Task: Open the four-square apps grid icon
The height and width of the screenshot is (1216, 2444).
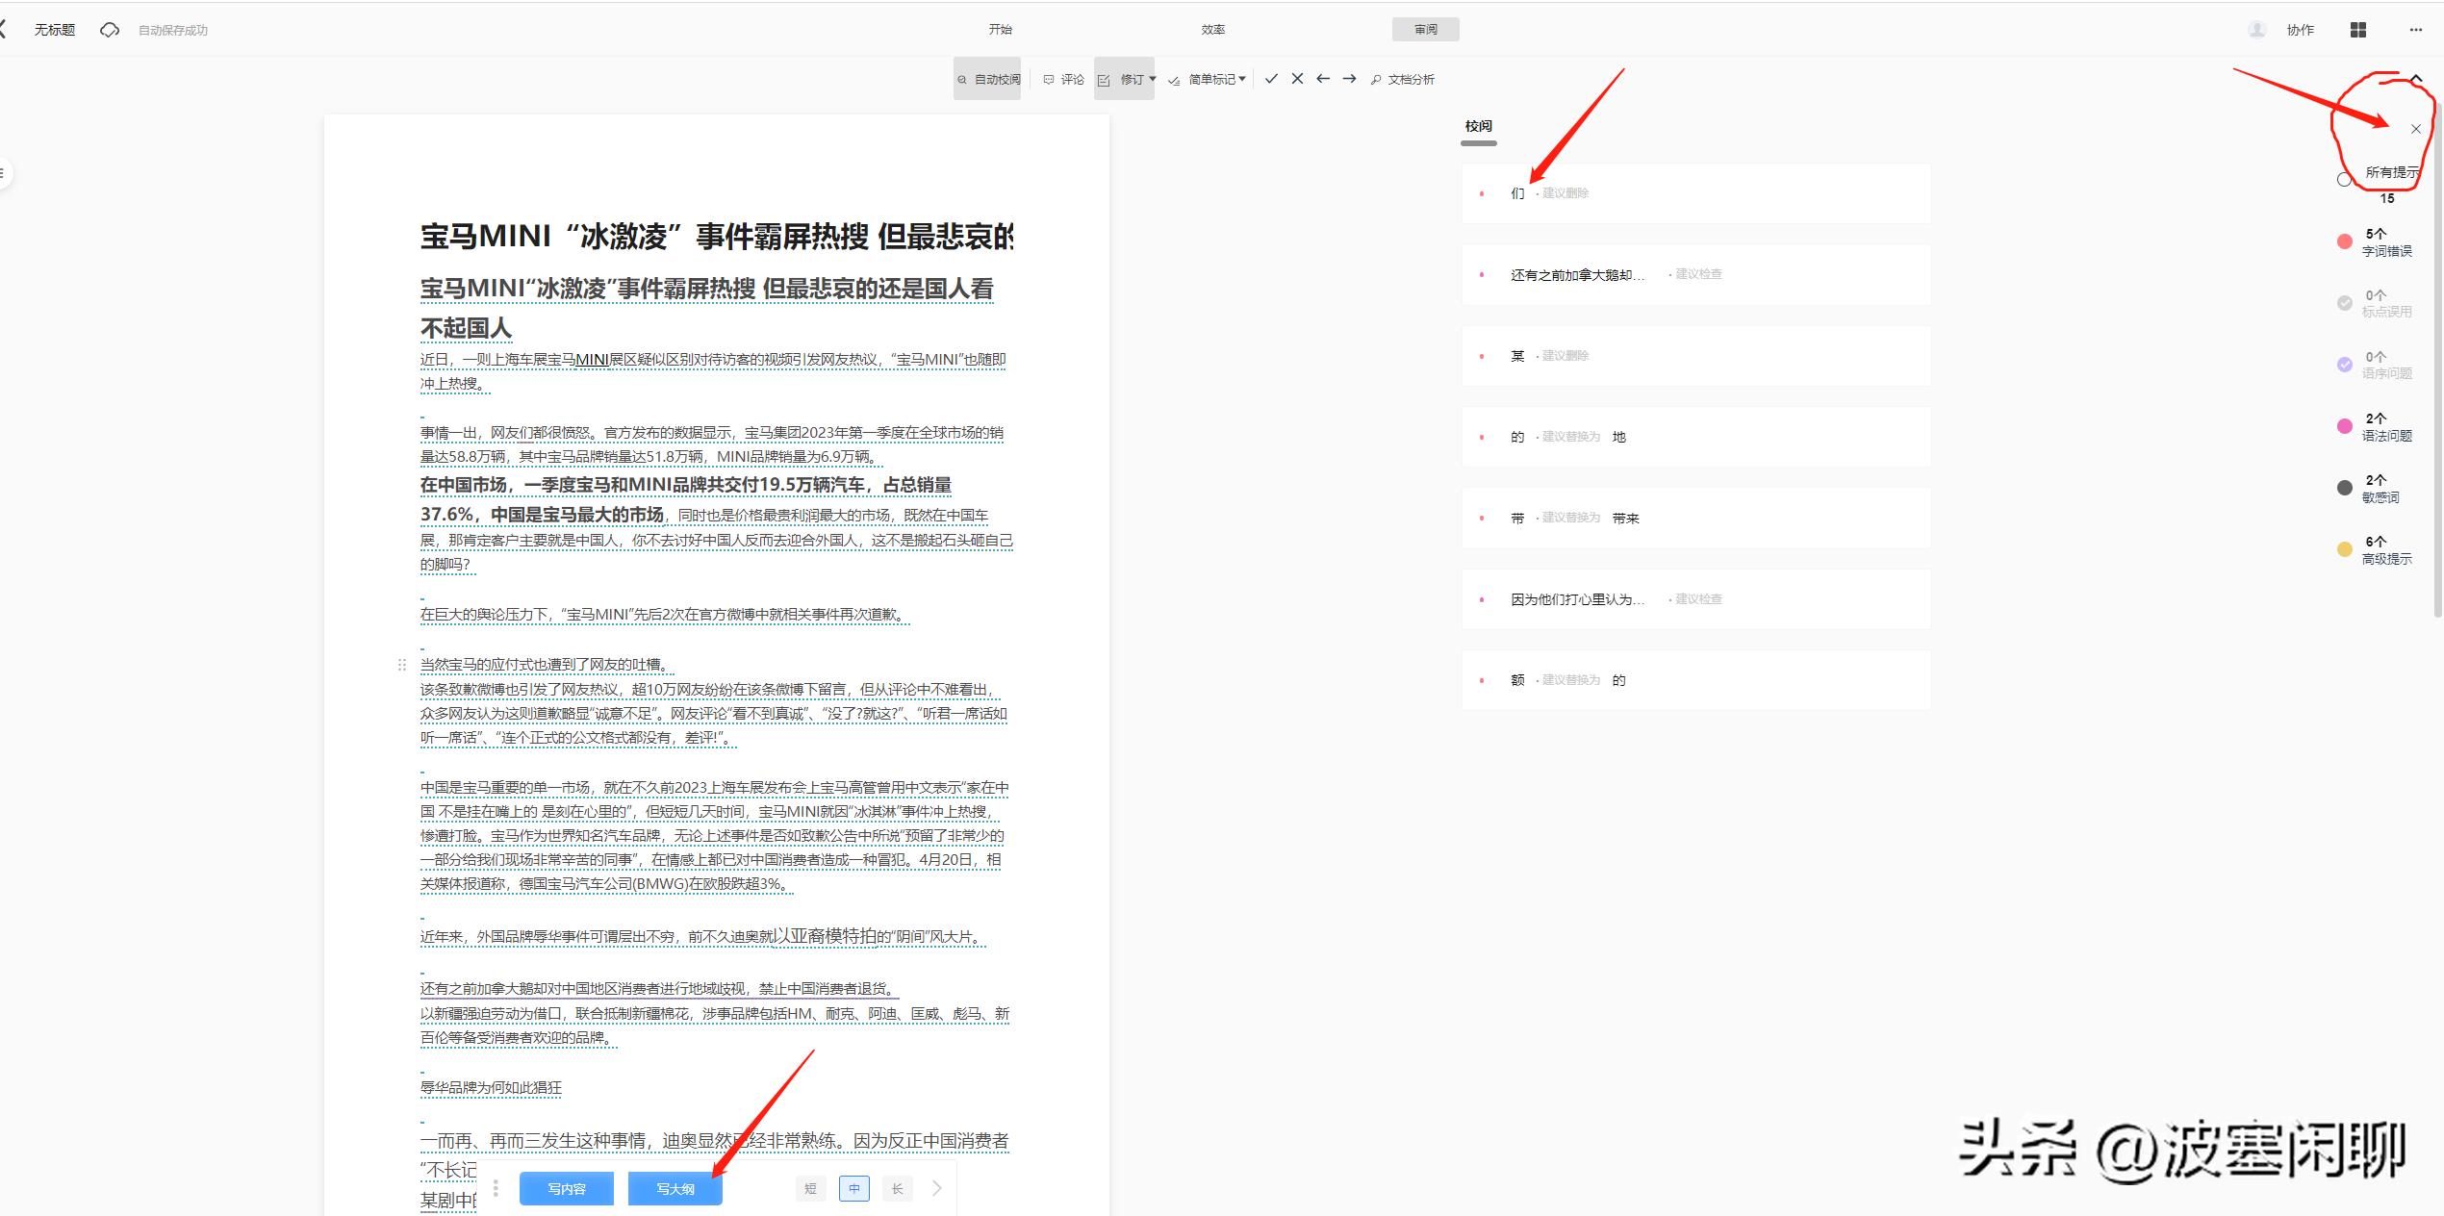Action: tap(2357, 30)
